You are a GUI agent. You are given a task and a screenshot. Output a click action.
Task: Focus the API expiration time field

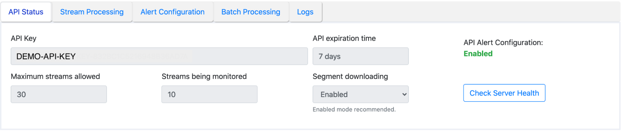pos(360,56)
